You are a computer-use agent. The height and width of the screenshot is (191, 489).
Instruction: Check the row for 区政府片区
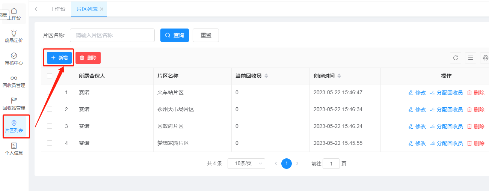[x=50, y=126]
